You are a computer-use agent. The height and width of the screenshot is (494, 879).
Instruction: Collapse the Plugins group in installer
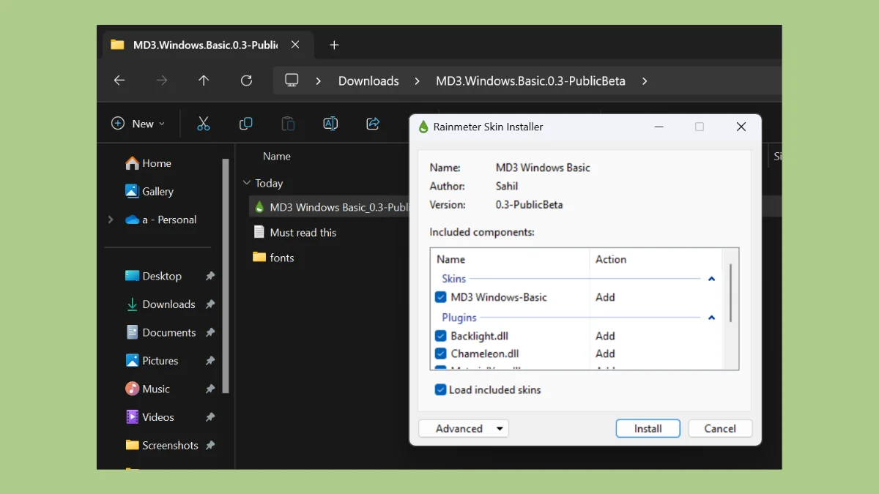click(x=711, y=318)
